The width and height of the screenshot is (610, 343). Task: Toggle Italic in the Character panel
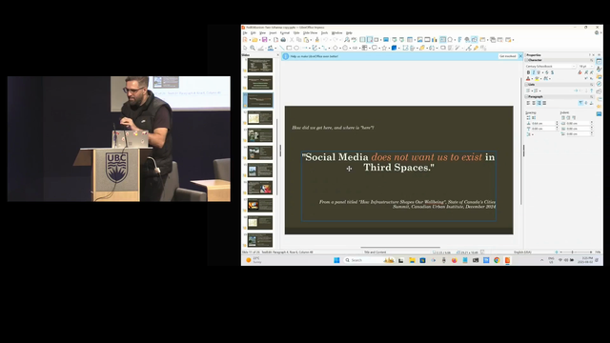pyautogui.click(x=534, y=72)
